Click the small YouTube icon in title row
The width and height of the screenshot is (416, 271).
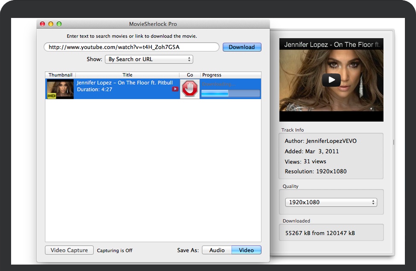pyautogui.click(x=175, y=89)
